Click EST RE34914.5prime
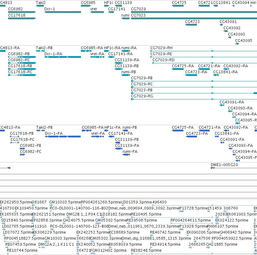The image size is (257, 255). coord(151,247)
